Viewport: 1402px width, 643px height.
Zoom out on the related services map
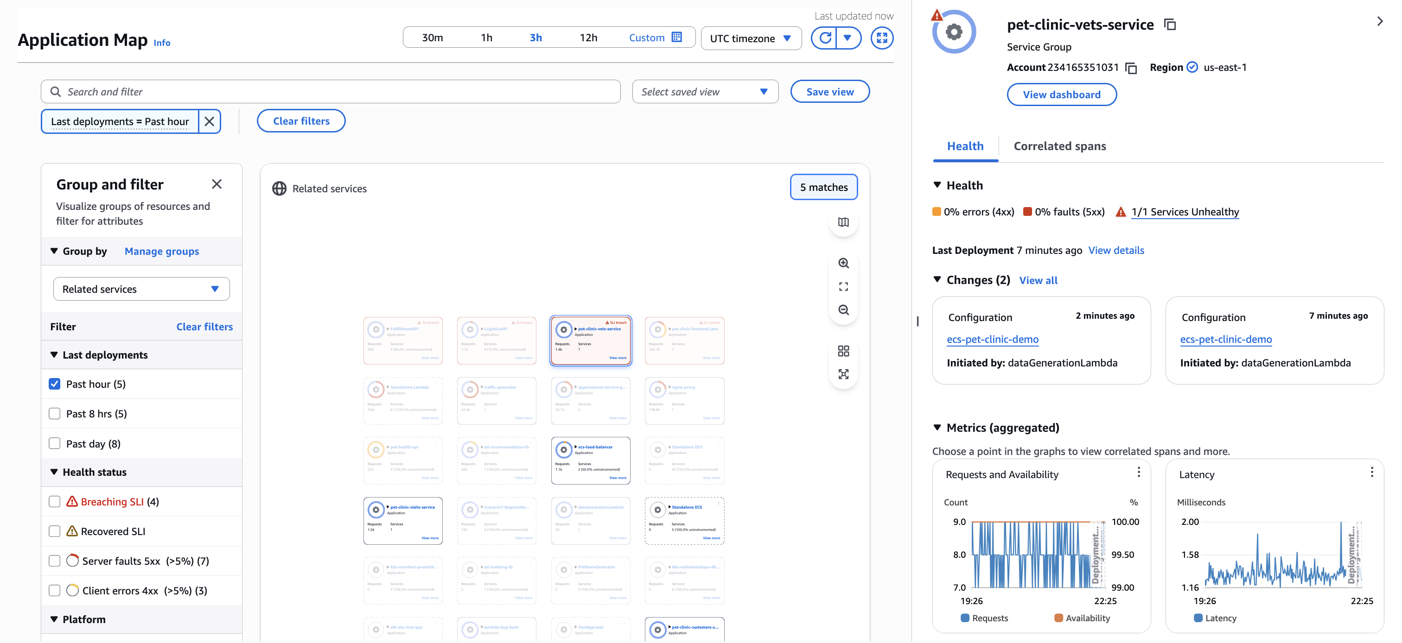coord(844,310)
